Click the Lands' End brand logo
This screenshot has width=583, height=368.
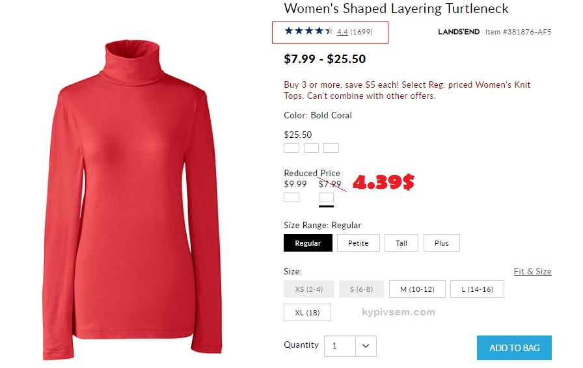click(x=459, y=32)
